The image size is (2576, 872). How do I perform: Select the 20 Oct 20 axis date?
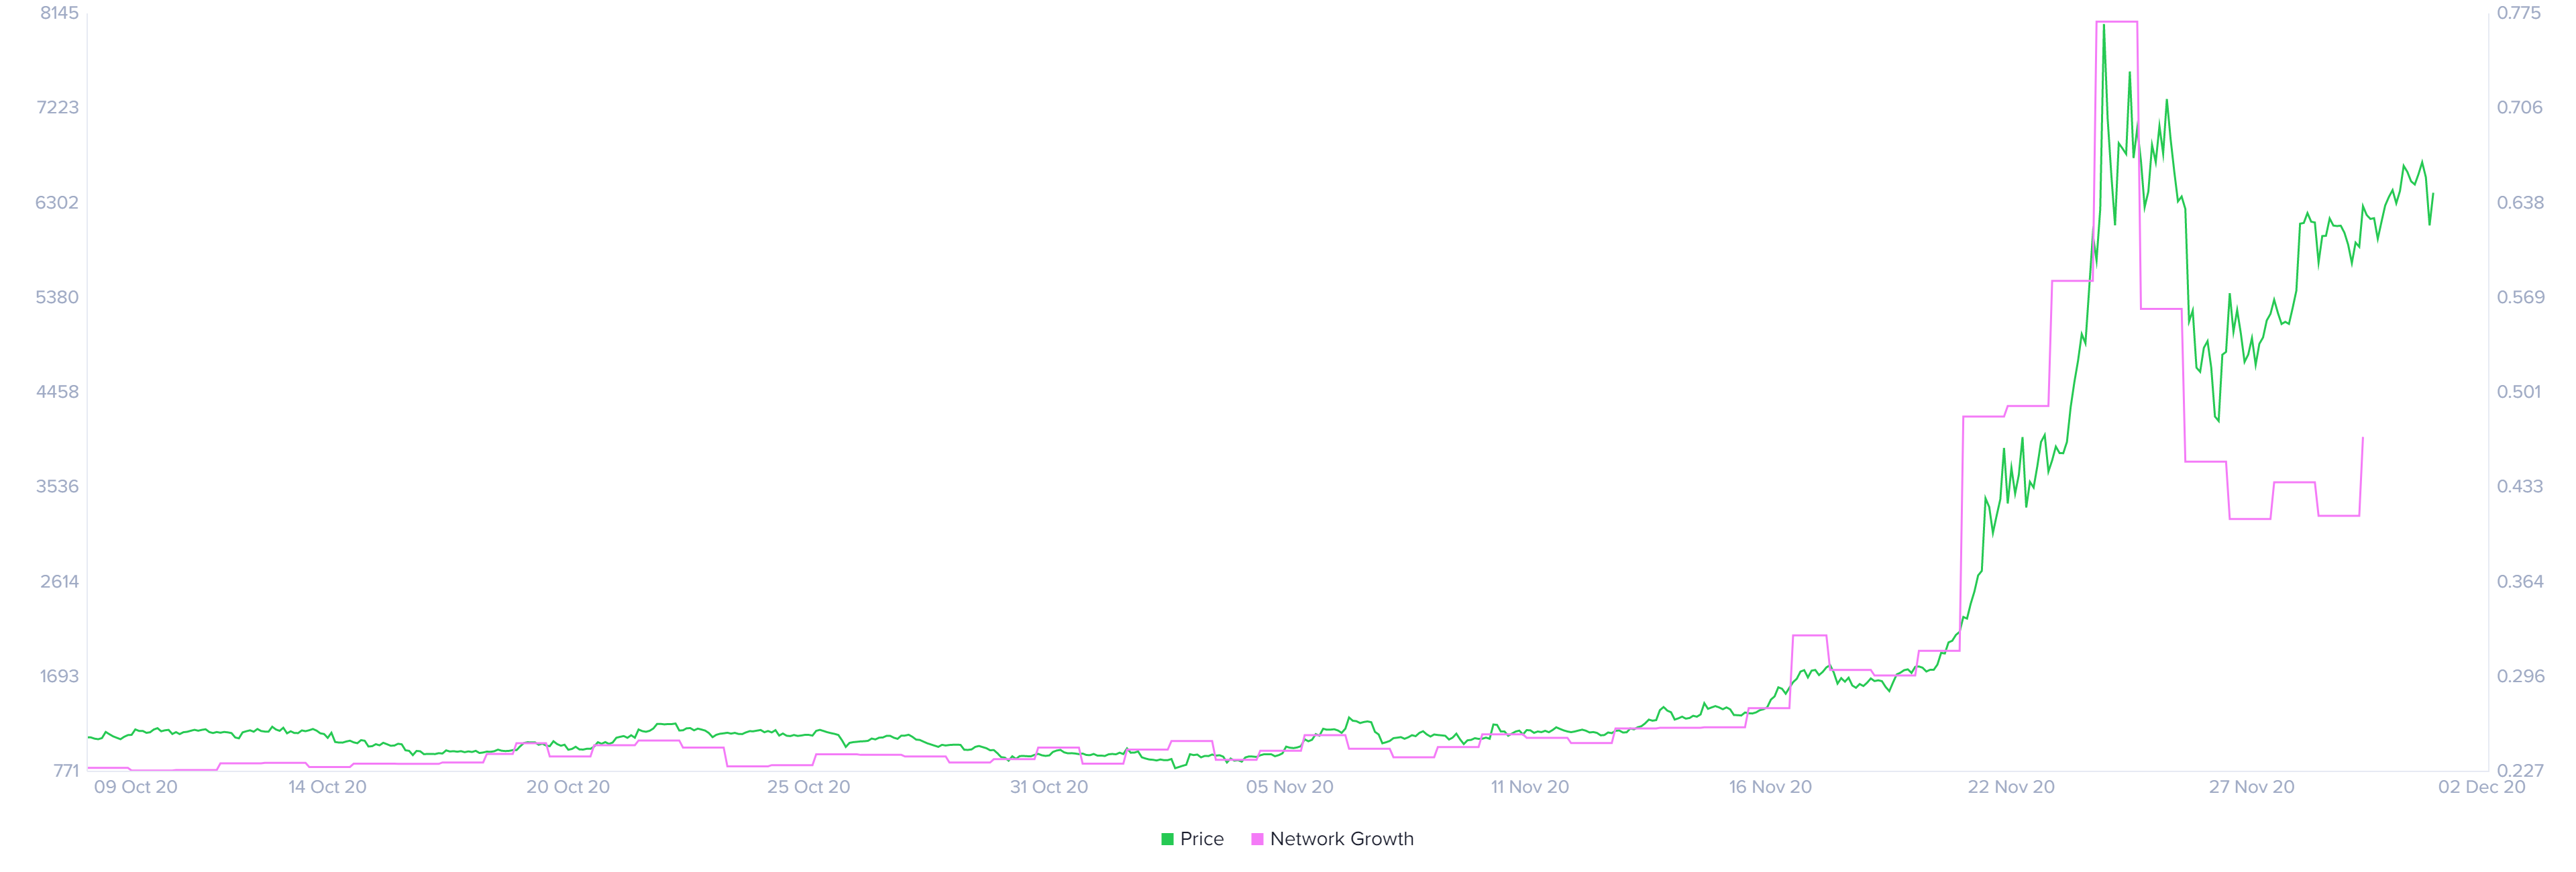point(568,787)
